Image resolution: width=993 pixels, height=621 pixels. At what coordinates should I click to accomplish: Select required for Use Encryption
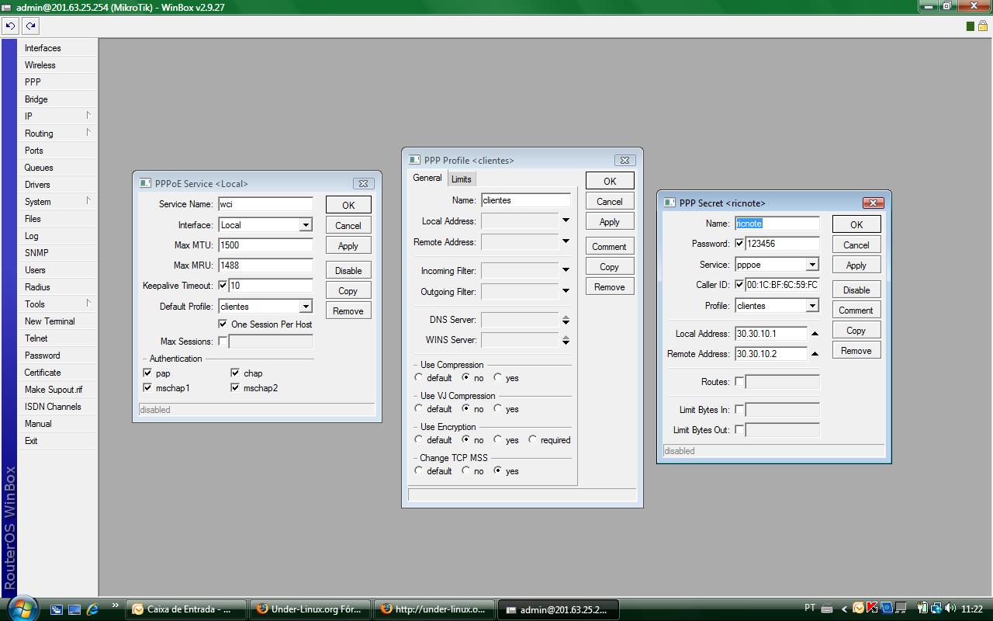click(532, 440)
